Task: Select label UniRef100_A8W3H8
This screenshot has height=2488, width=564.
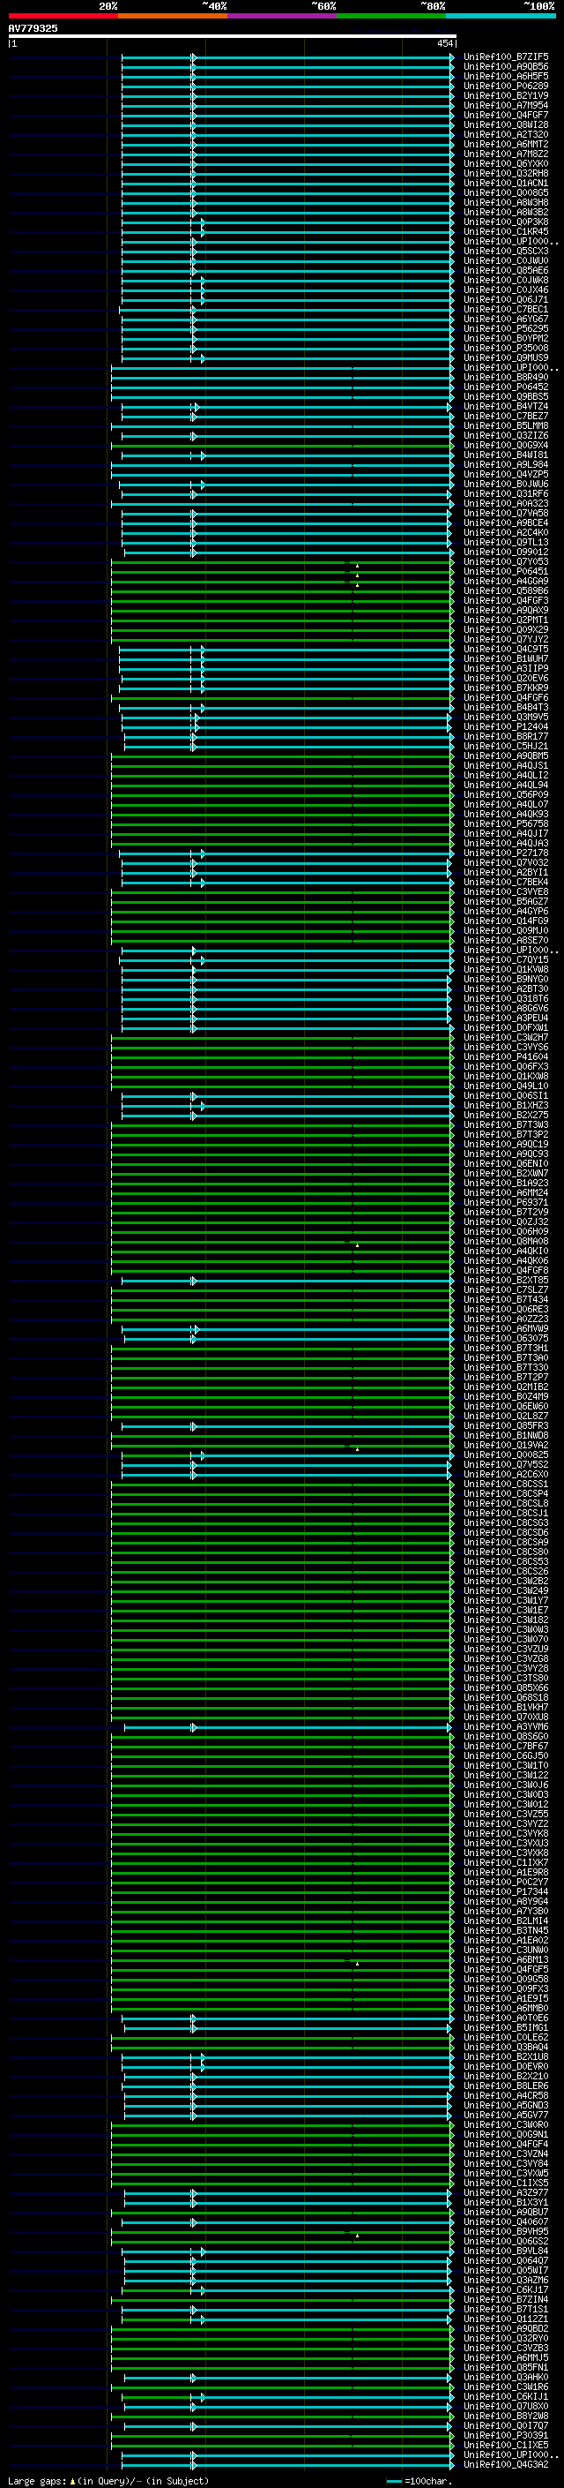Action: pos(506,202)
